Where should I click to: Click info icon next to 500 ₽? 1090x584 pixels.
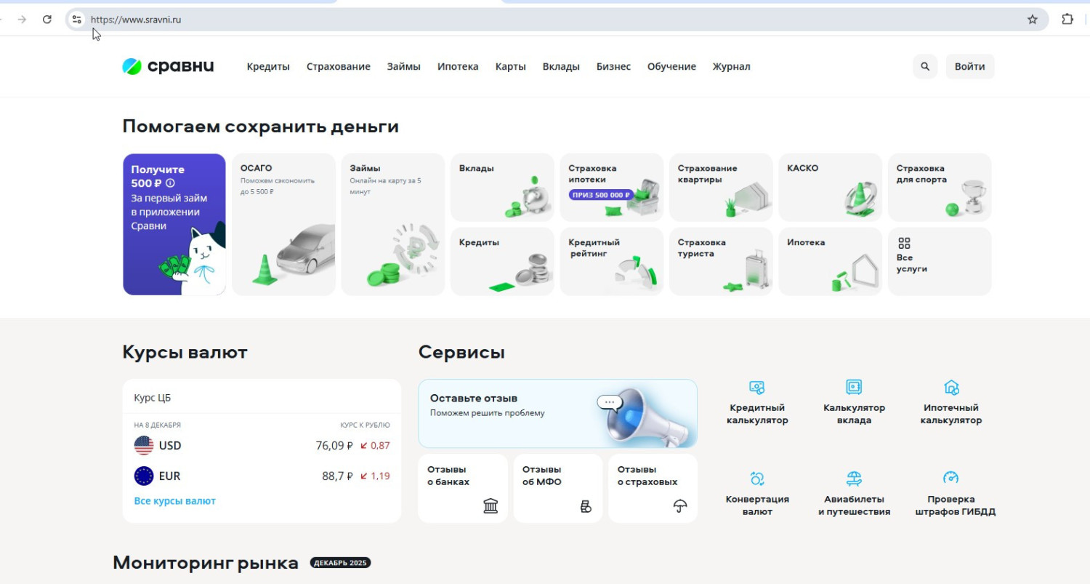pos(170,184)
